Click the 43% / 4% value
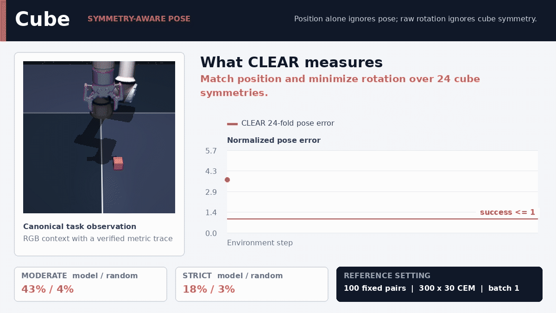This screenshot has height=313, width=556. [47, 289]
